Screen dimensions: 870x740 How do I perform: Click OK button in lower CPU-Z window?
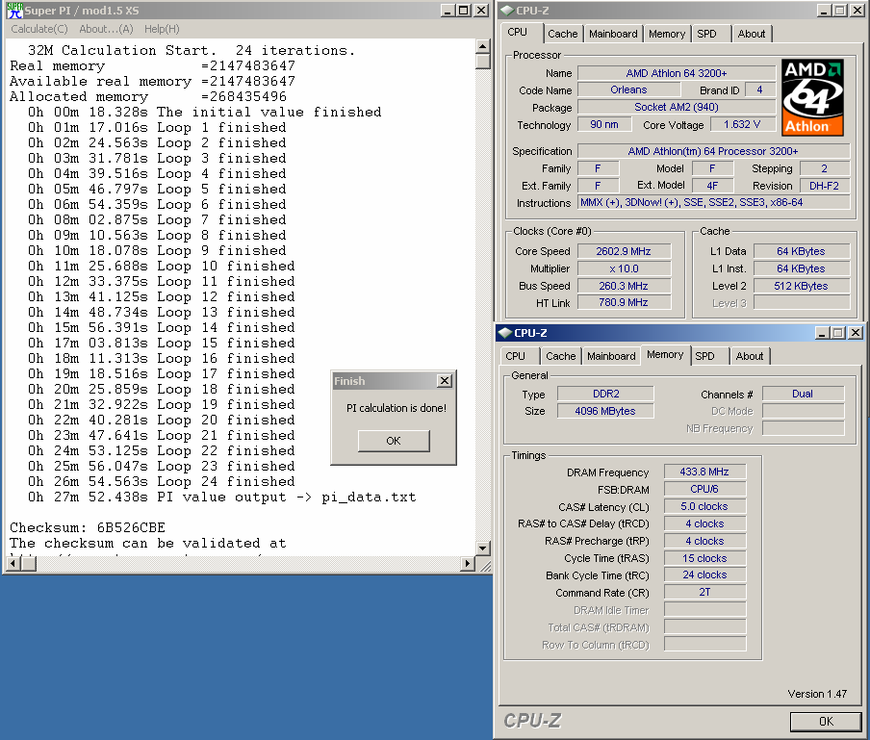(x=826, y=721)
